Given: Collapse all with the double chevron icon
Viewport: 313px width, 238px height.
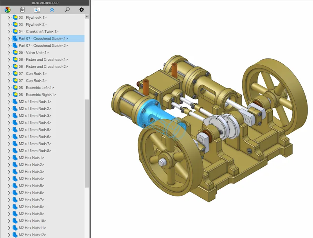Looking at the screenshot, I should [x=52, y=10].
